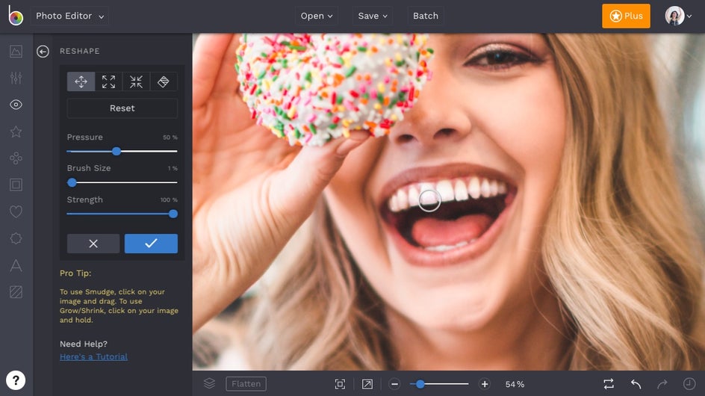Click the Flatten button
The height and width of the screenshot is (396, 705).
pos(246,384)
